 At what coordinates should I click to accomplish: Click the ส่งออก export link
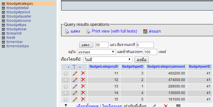(x=155, y=31)
